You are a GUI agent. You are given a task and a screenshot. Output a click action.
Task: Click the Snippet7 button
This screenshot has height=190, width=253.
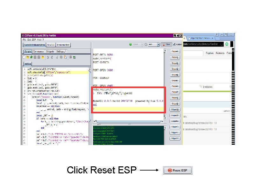175,92
